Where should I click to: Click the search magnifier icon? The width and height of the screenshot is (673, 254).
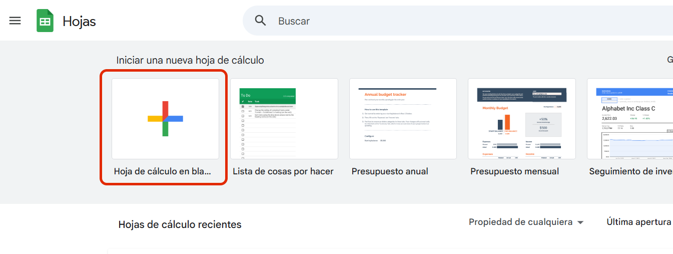coord(261,21)
